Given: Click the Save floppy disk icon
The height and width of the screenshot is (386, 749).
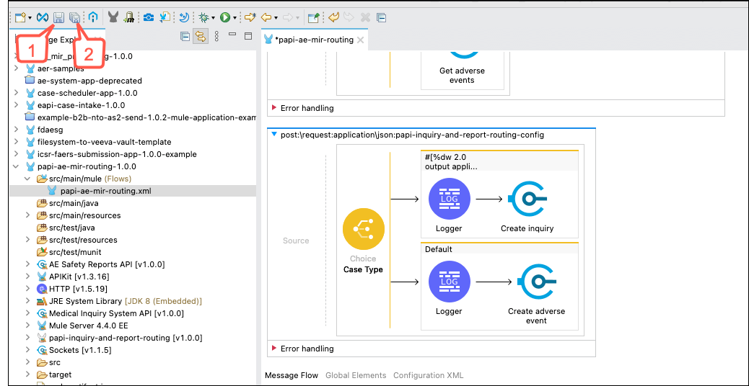Looking at the screenshot, I should [58, 17].
